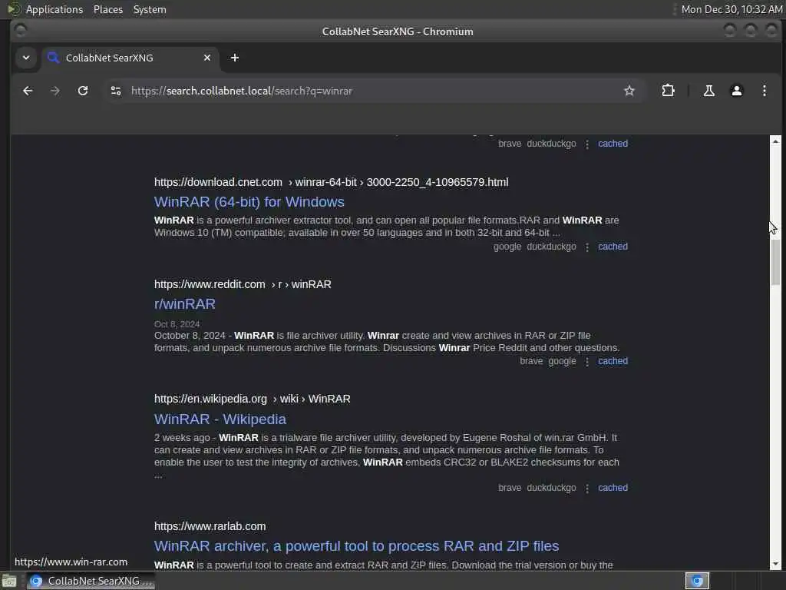The height and width of the screenshot is (590, 786).
Task: Open the Places menu
Action: pyautogui.click(x=107, y=9)
